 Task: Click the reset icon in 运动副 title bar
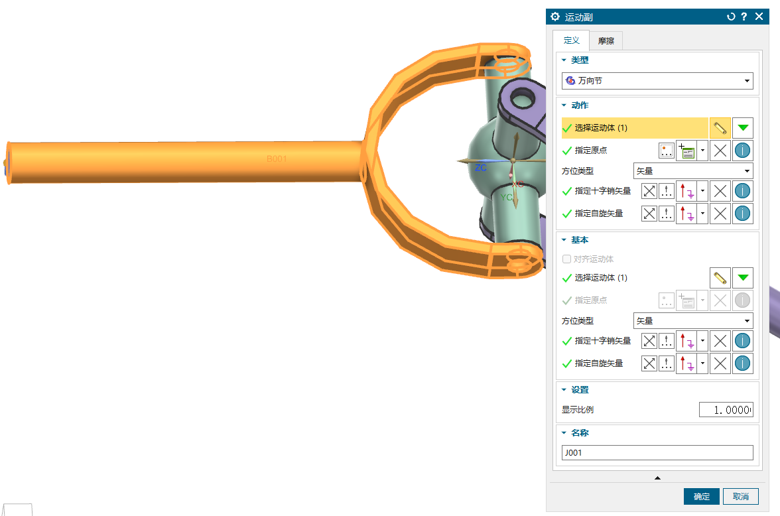pyautogui.click(x=731, y=17)
